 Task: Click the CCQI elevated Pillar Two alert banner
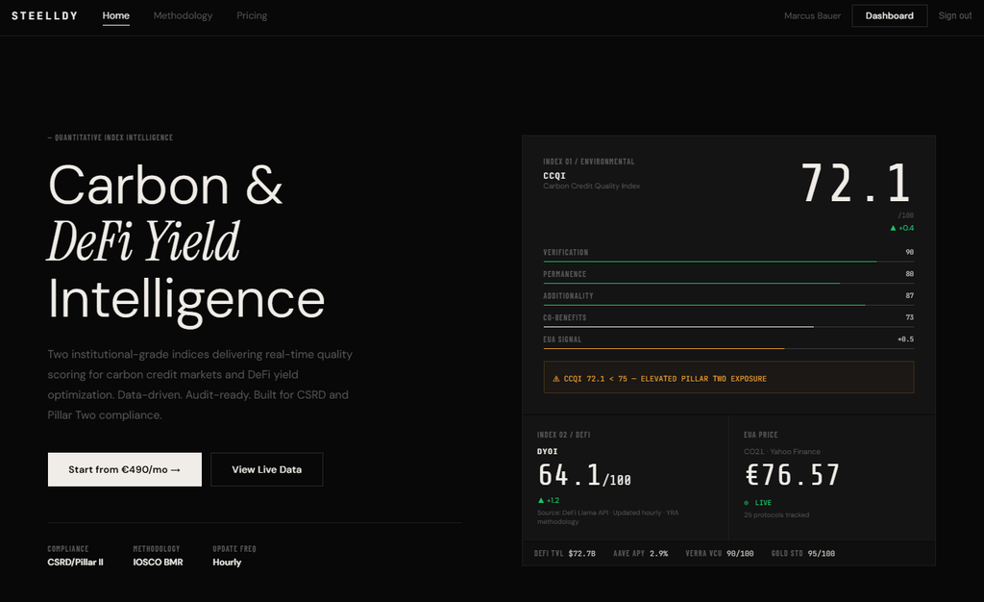point(728,377)
